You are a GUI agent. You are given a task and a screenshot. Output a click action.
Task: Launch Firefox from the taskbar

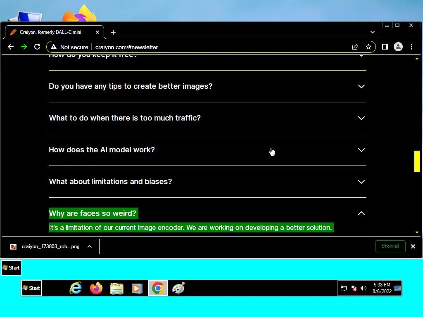coord(96,288)
